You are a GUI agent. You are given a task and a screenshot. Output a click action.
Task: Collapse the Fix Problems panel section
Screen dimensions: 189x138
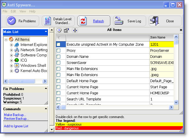(x=46, y=89)
